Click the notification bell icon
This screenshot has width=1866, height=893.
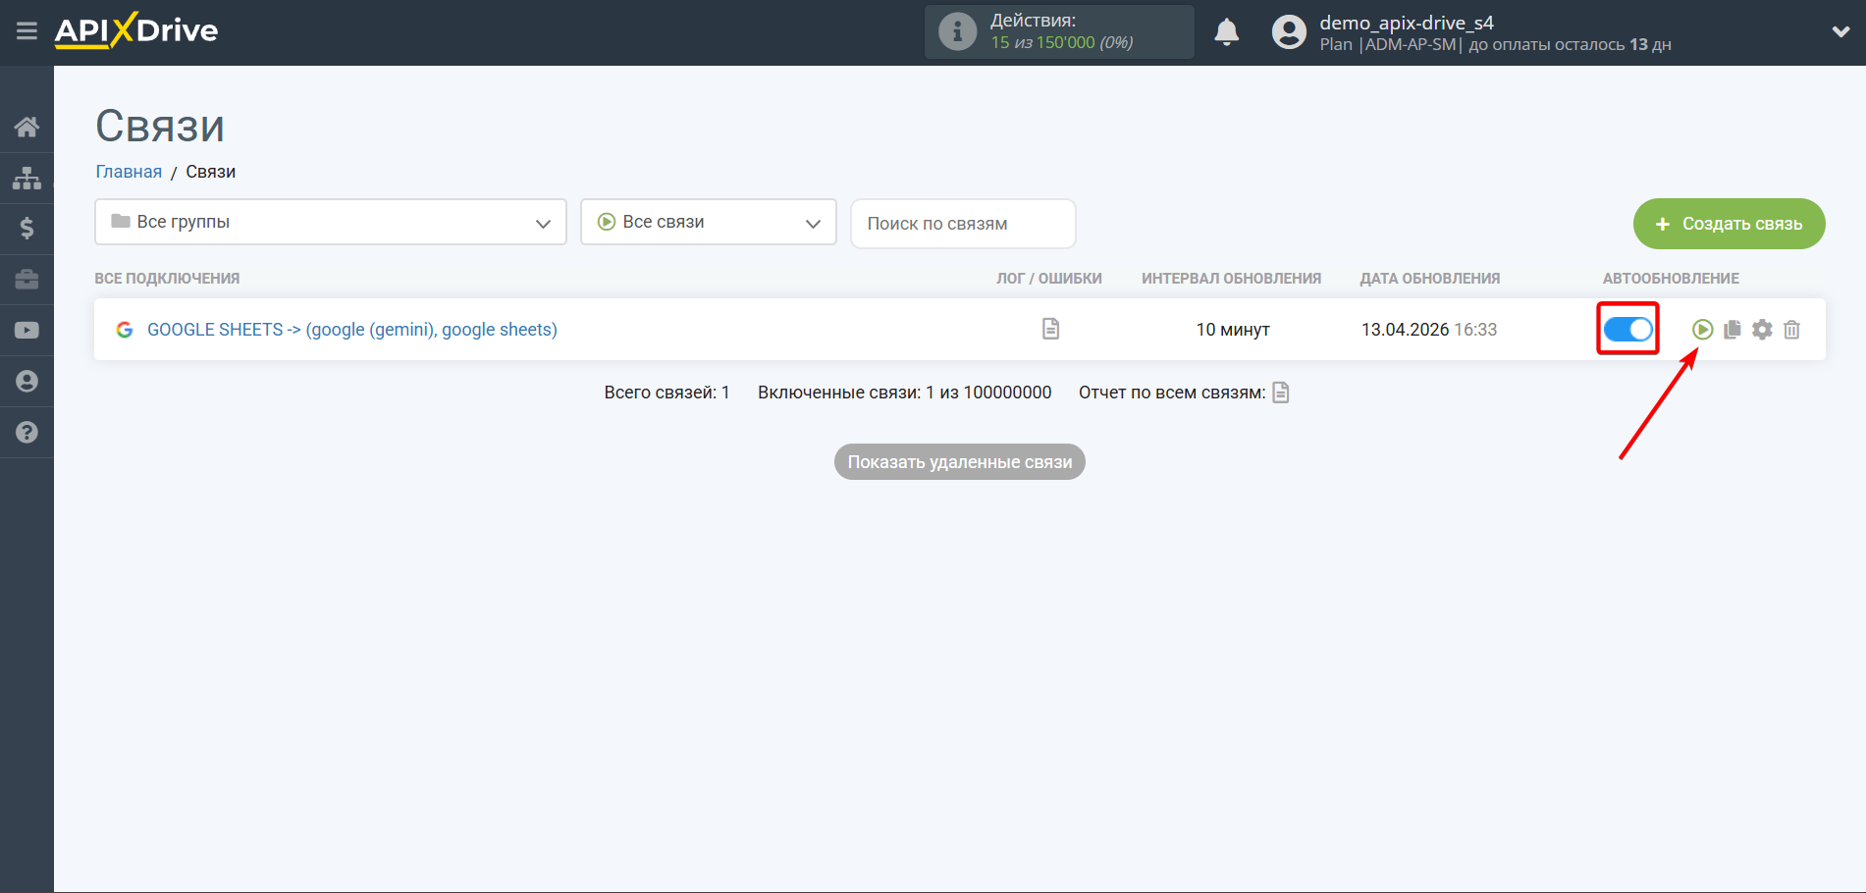(1226, 32)
